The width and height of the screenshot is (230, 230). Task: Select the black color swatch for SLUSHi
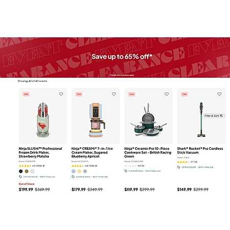click(21, 171)
